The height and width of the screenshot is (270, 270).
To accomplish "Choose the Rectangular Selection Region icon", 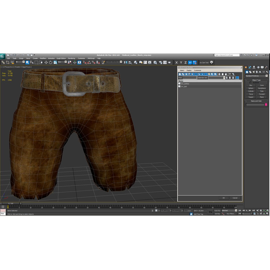I will tap(36, 62).
